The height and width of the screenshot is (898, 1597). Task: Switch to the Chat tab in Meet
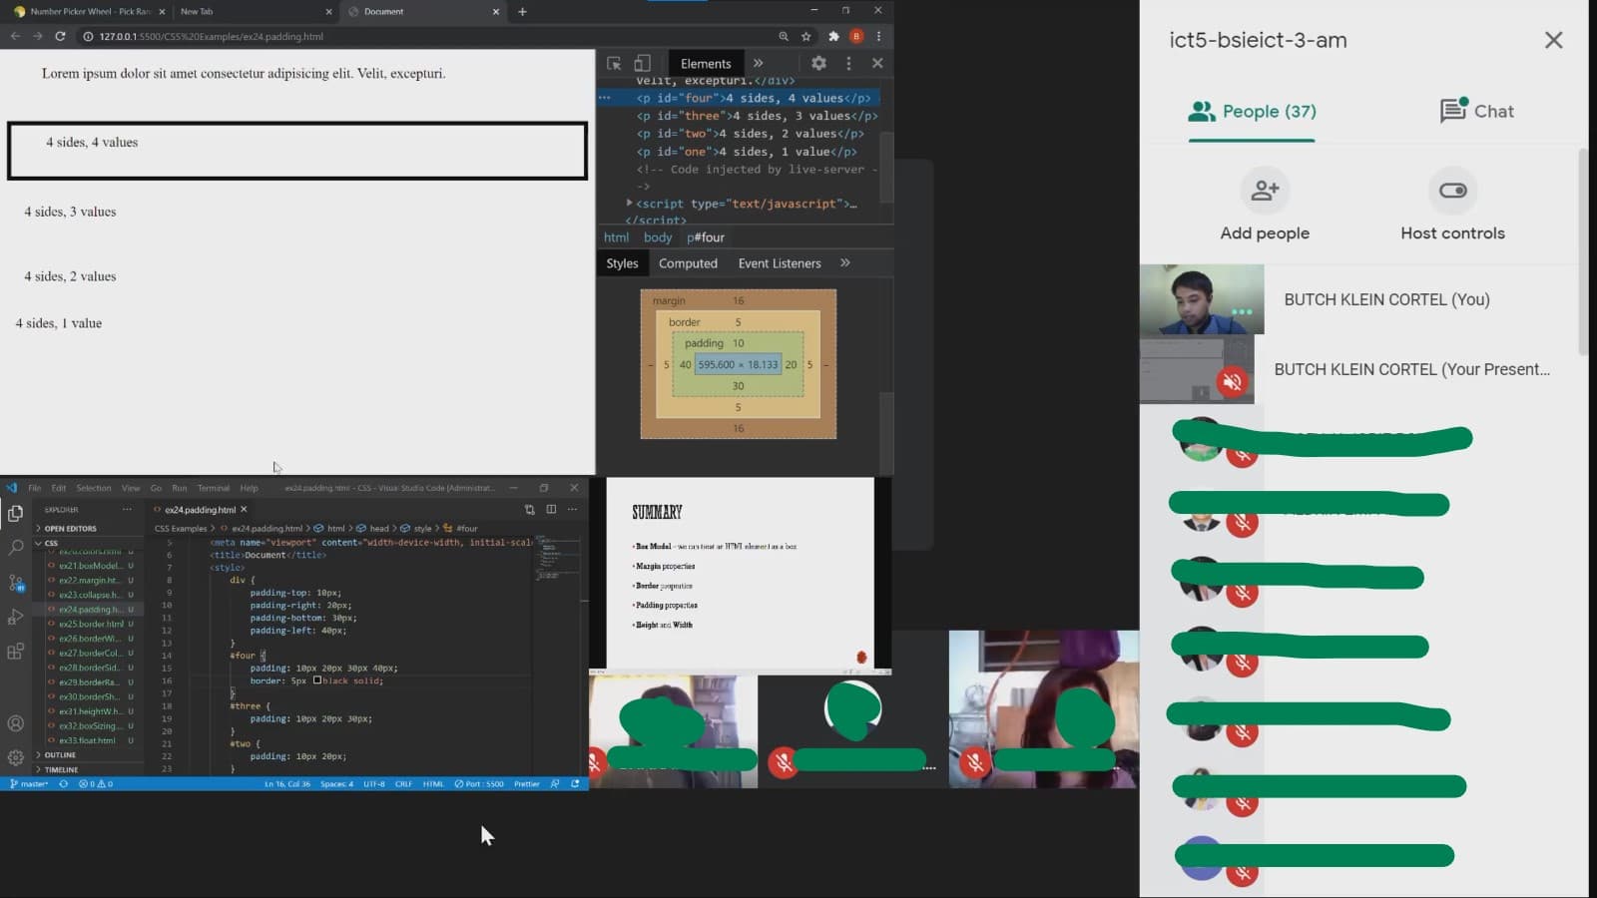tap(1476, 111)
